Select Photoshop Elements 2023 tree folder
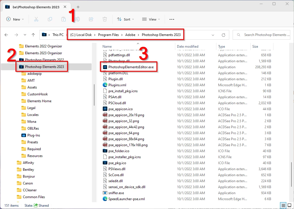 [x=42, y=67]
